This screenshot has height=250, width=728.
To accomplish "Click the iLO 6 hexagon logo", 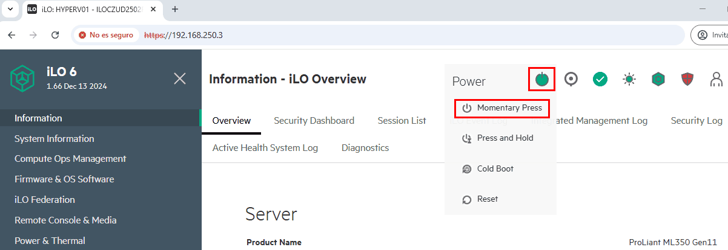I will (23, 79).
